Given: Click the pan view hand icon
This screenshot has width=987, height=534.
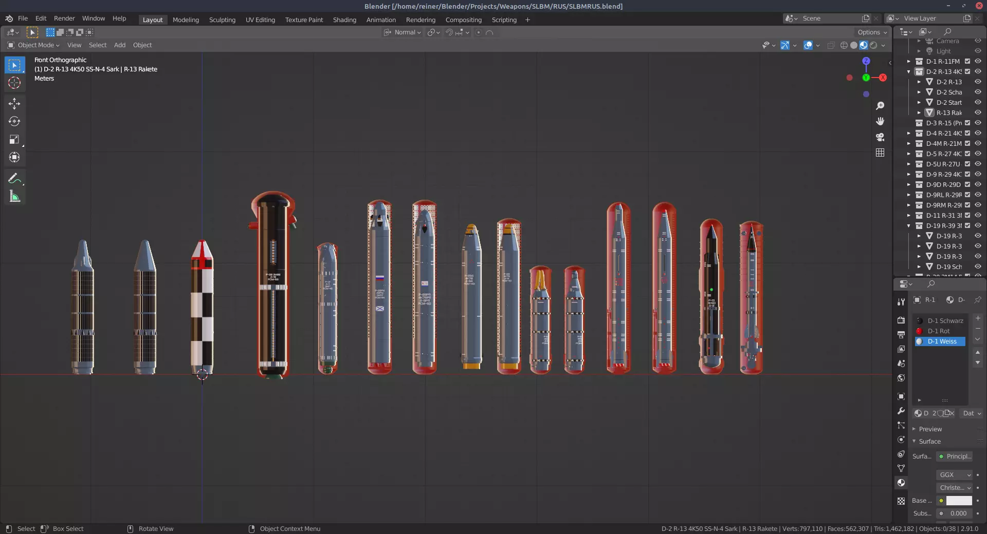Looking at the screenshot, I should coord(880,121).
